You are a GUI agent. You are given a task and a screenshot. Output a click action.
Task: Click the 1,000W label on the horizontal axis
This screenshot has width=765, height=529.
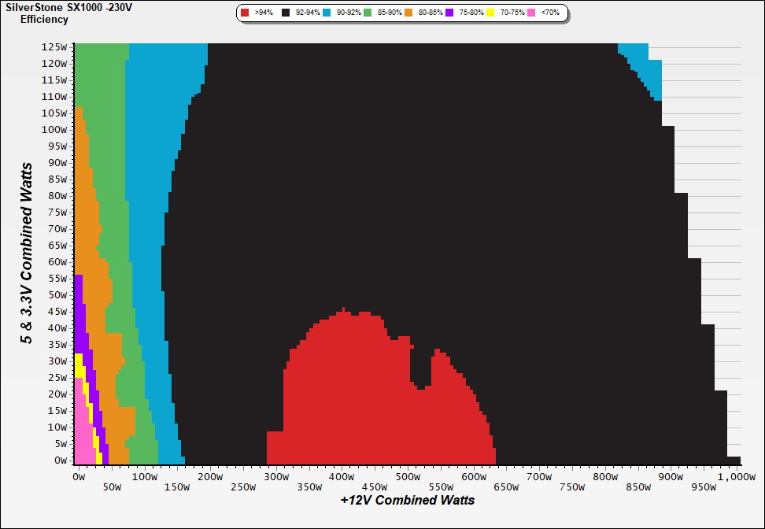[x=735, y=476]
